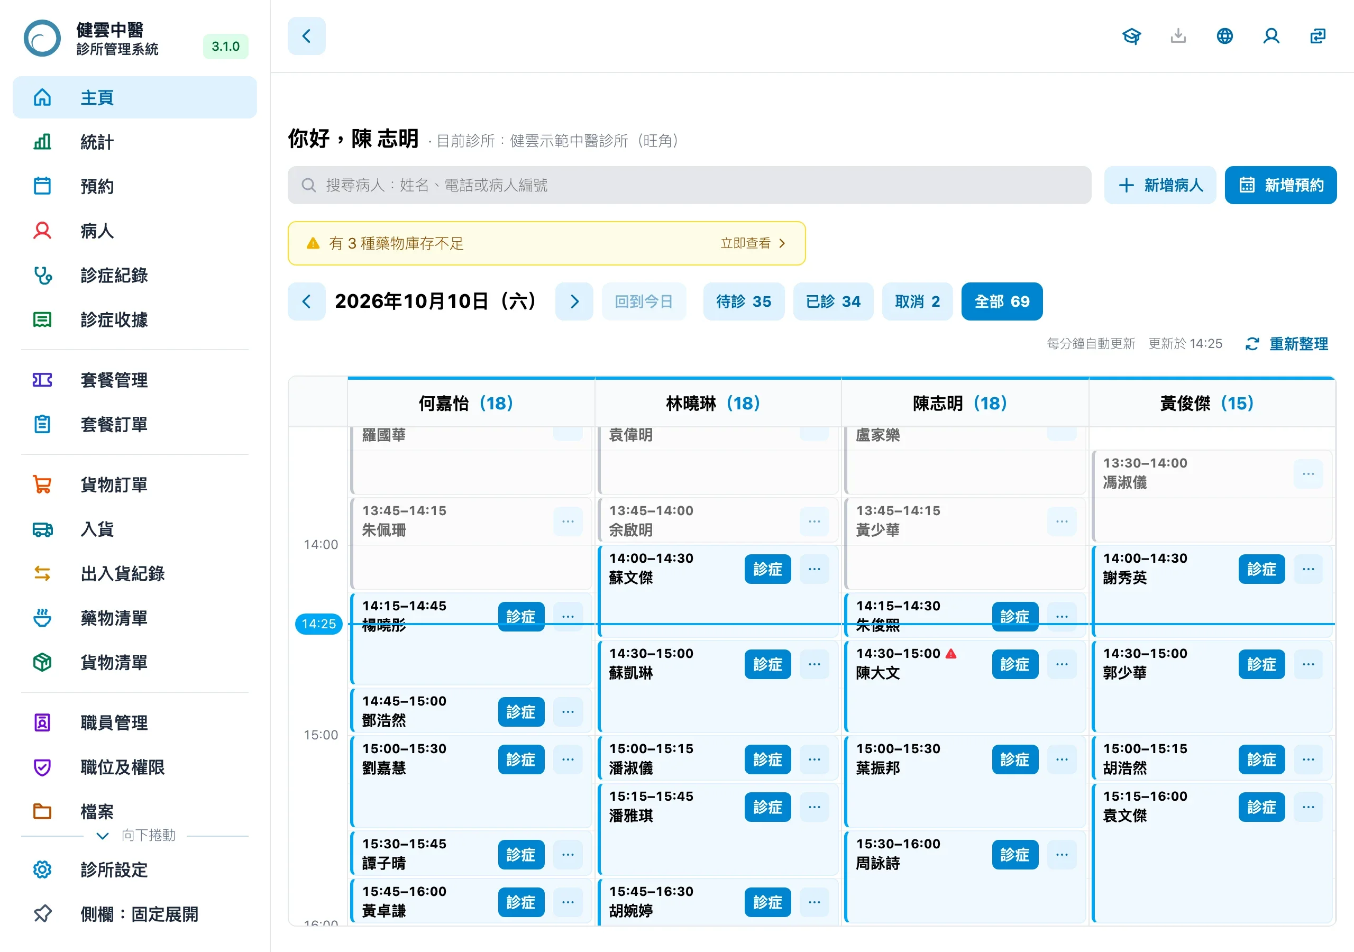This screenshot has height=952, width=1354.
Task: Click the 14:25 current time marker
Action: [x=318, y=624]
